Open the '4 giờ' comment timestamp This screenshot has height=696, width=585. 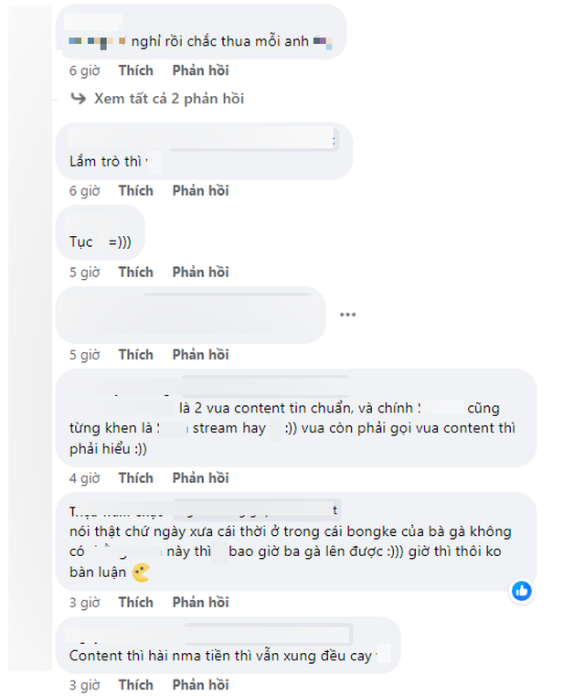pyautogui.click(x=84, y=477)
